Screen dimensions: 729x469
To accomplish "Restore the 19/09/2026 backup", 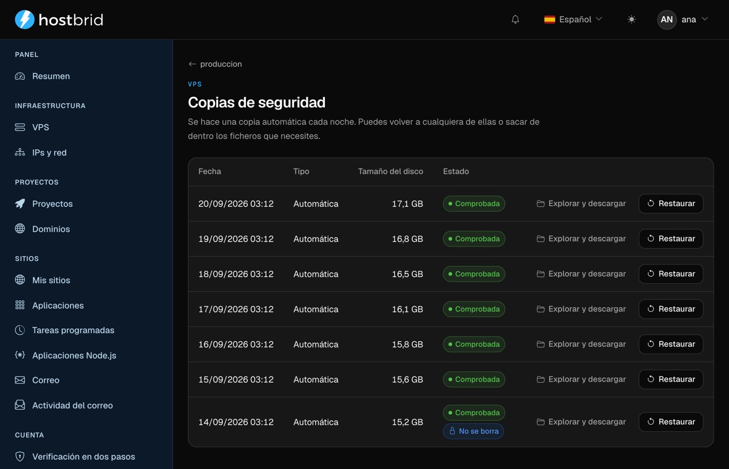I will pyautogui.click(x=671, y=239).
